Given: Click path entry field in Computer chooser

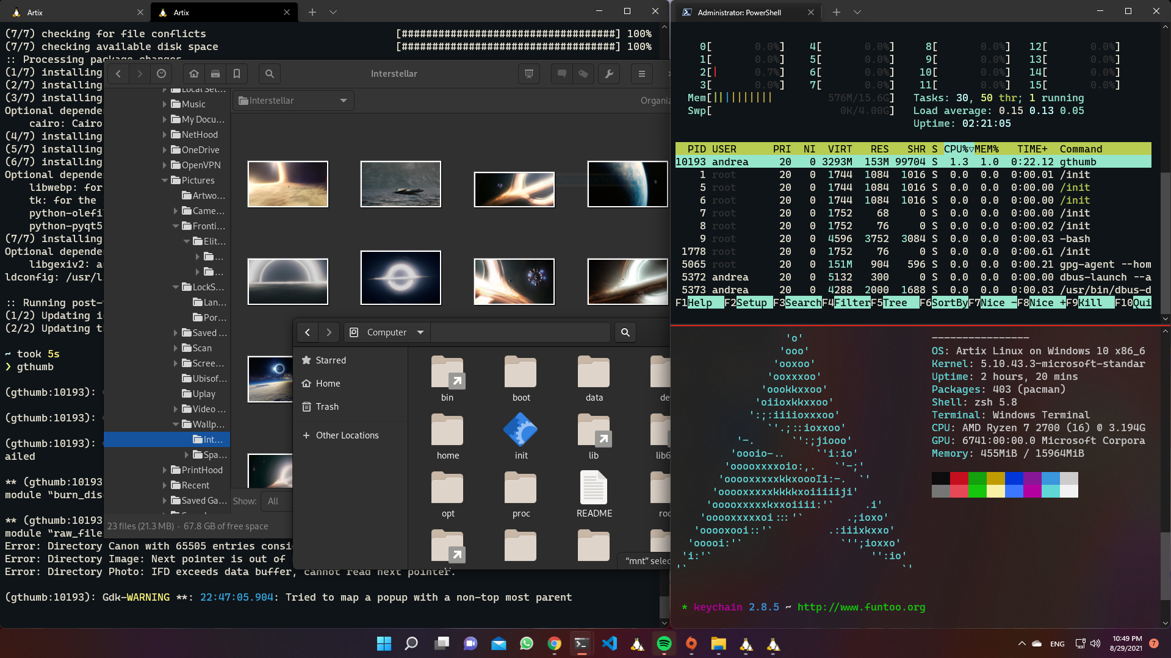Looking at the screenshot, I should pyautogui.click(x=520, y=332).
